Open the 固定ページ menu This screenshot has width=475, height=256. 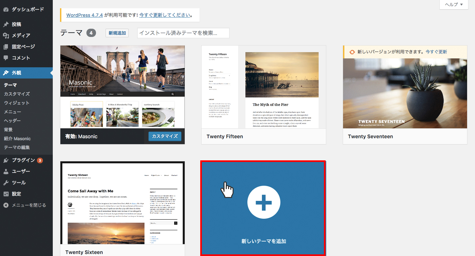click(23, 47)
